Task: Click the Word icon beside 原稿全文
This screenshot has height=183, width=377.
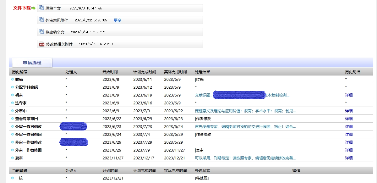Action: click(x=41, y=8)
